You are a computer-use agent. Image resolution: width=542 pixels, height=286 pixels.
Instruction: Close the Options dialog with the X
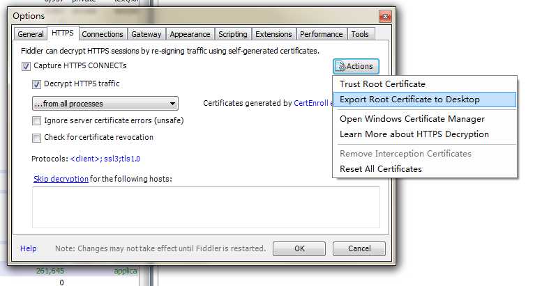(385, 16)
